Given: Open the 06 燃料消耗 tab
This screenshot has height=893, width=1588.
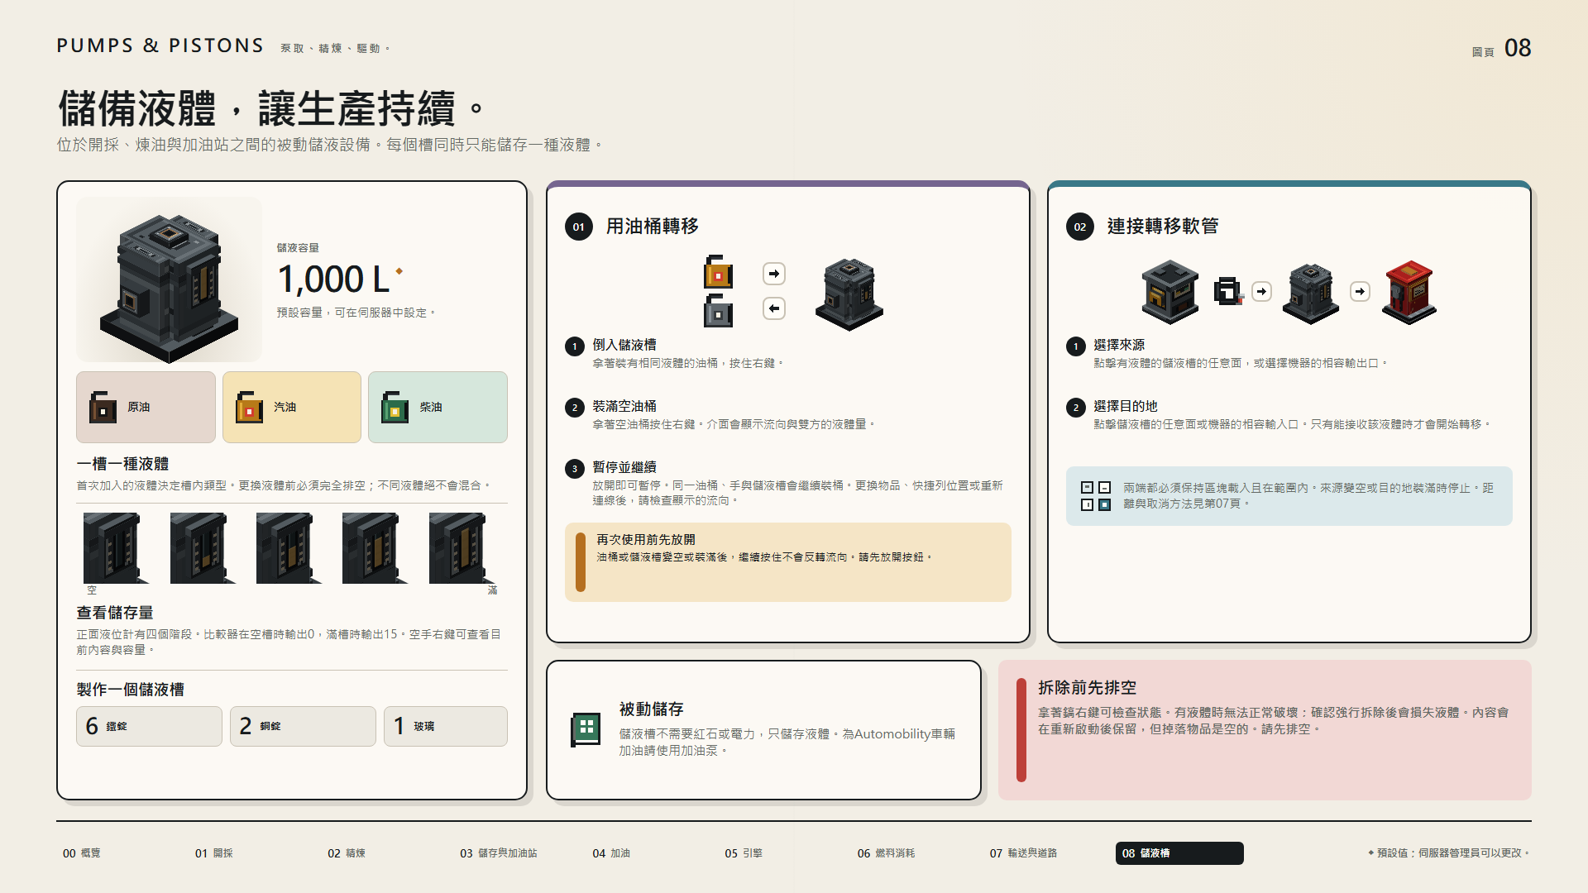Looking at the screenshot, I should pyautogui.click(x=886, y=853).
